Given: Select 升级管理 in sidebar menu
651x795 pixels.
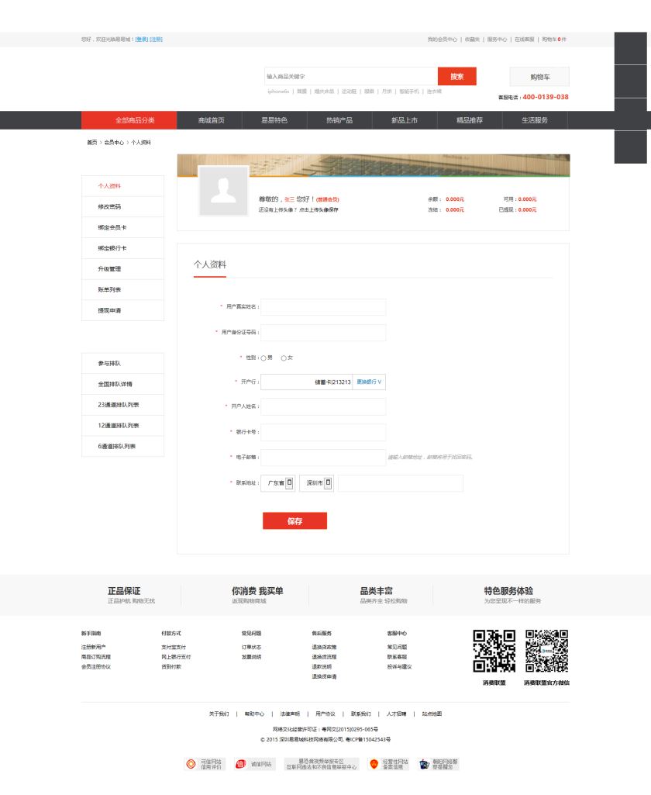Looking at the screenshot, I should [x=122, y=269].
